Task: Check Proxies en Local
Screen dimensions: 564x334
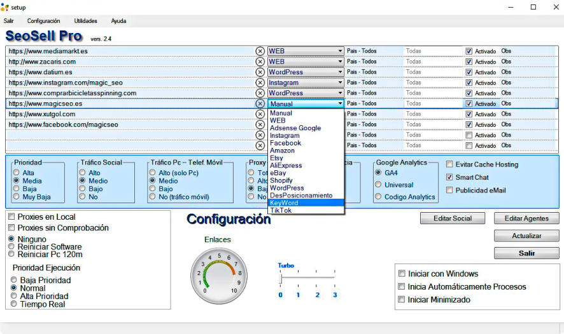Action: click(x=11, y=217)
